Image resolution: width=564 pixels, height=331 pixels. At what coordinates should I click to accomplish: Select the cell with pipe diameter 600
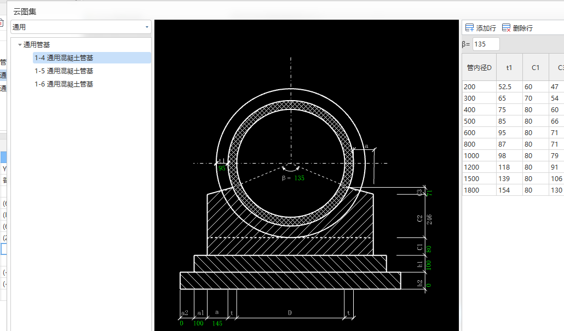tap(479, 132)
